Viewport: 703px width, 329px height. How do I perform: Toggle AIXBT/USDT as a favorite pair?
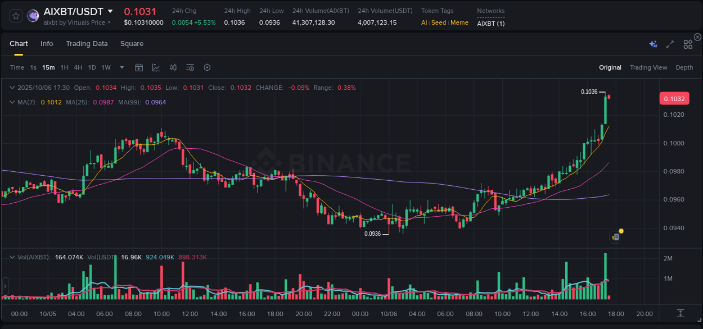[15, 16]
